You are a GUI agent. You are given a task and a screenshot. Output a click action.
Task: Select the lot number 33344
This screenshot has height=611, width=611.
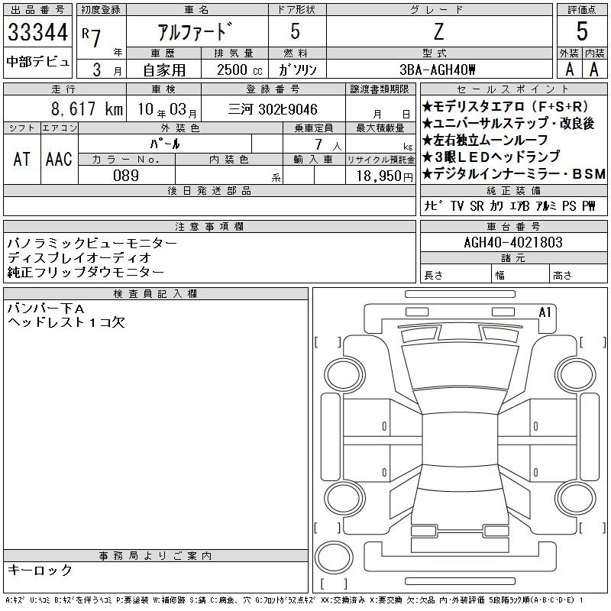tap(37, 33)
